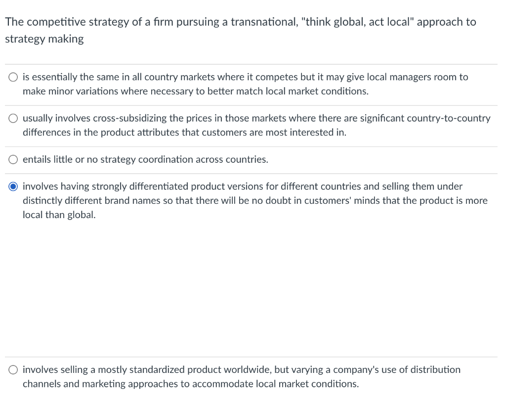The height and width of the screenshot is (412, 506).
Task: Click the radio circle beside the second answer
Action: click(13, 118)
